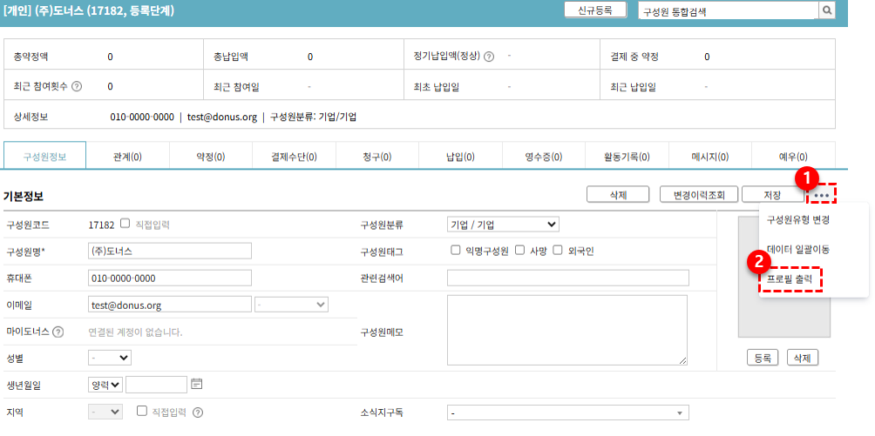Toggle 직접입력 checkbox in 지역 row
The width and height of the screenshot is (875, 436).
click(x=142, y=412)
